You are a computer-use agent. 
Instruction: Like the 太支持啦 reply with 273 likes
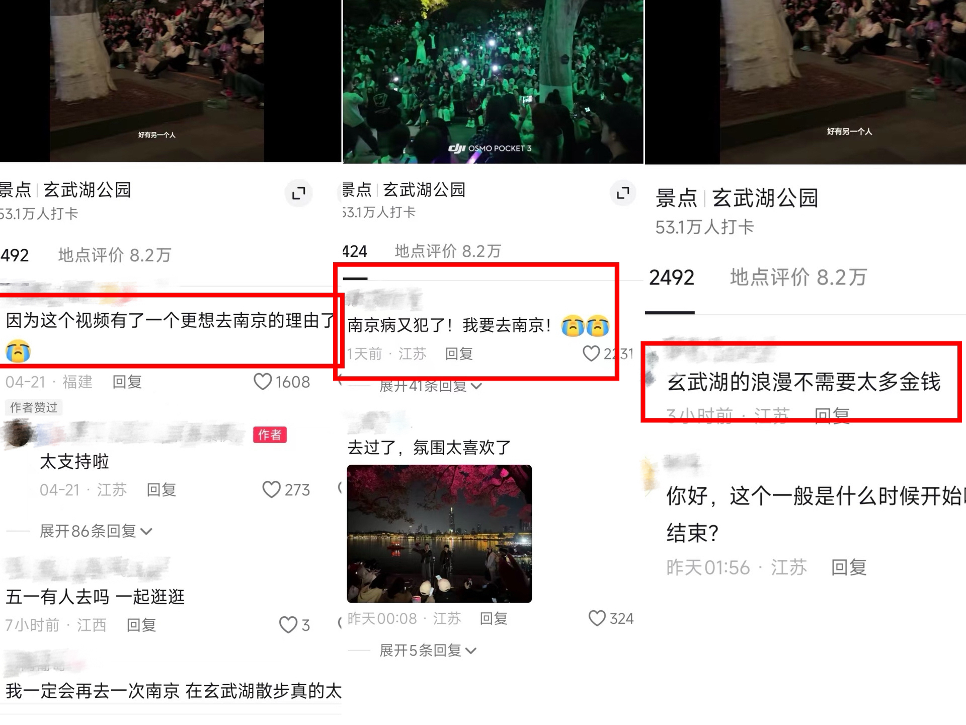[272, 489]
